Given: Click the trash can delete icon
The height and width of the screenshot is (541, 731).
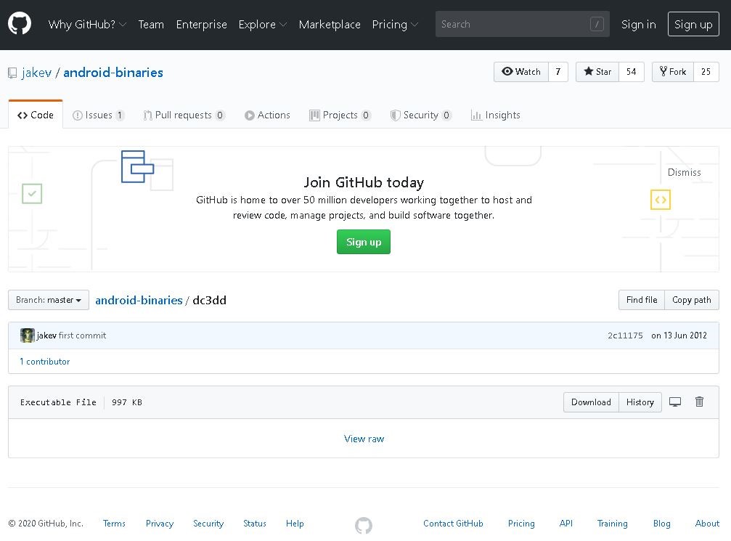Looking at the screenshot, I should pyautogui.click(x=699, y=402).
